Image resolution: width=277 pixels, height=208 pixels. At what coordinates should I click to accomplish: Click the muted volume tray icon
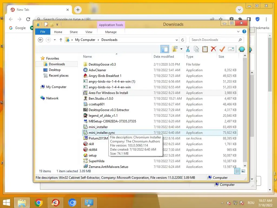pos(229,203)
